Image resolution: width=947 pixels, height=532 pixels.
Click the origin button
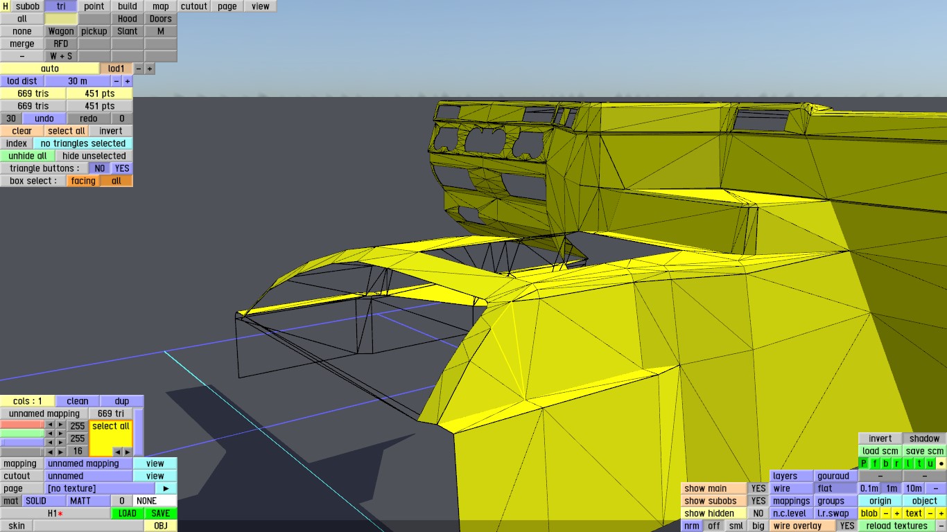tap(880, 501)
